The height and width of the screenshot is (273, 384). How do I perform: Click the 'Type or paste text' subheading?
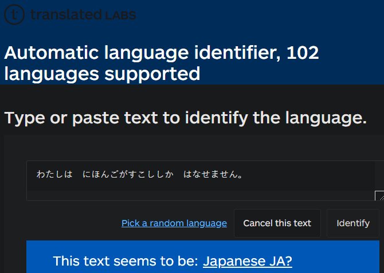[185, 118]
